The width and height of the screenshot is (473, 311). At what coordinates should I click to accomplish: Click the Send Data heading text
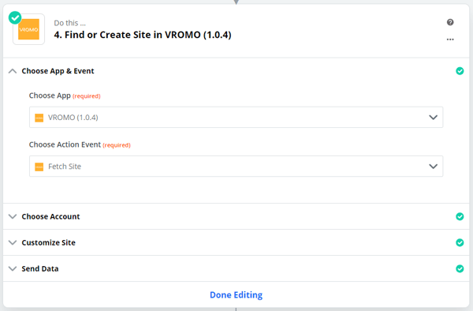click(x=40, y=268)
